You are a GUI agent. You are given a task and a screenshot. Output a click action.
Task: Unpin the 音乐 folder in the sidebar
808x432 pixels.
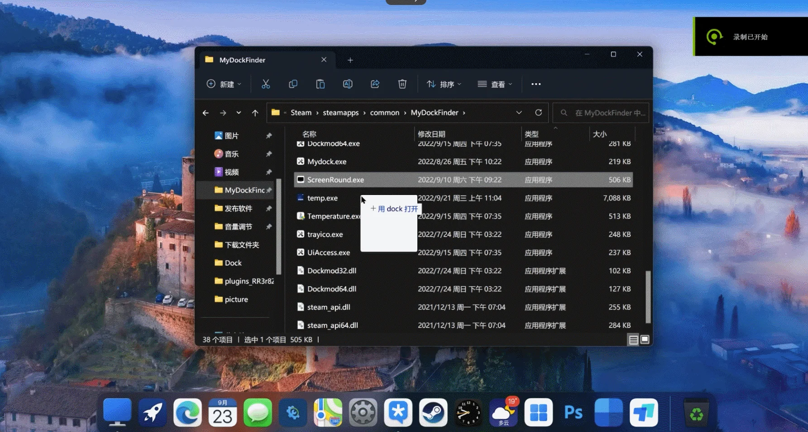point(269,153)
